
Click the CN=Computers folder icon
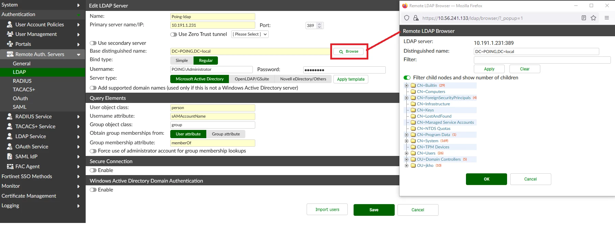tap(413, 92)
